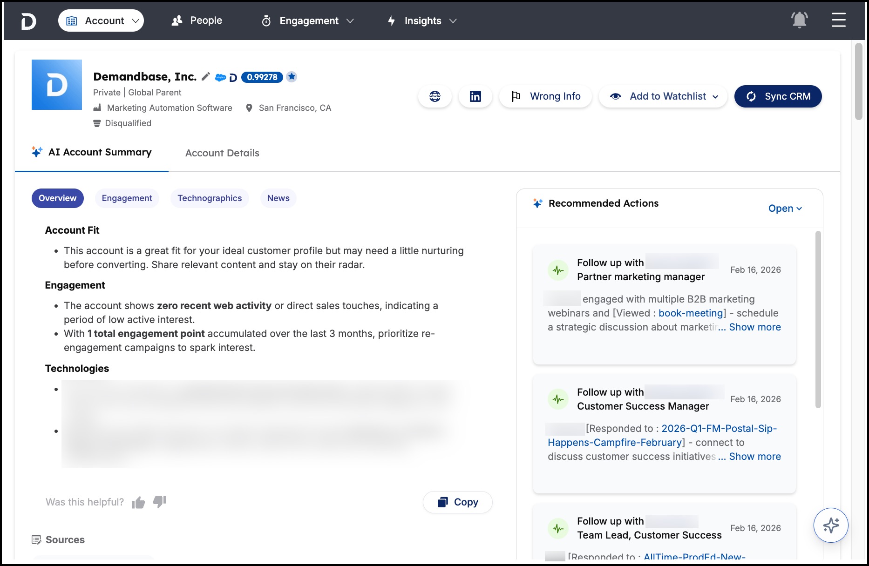The width and height of the screenshot is (869, 566).
Task: Click the Disqualified status label
Action: [128, 123]
